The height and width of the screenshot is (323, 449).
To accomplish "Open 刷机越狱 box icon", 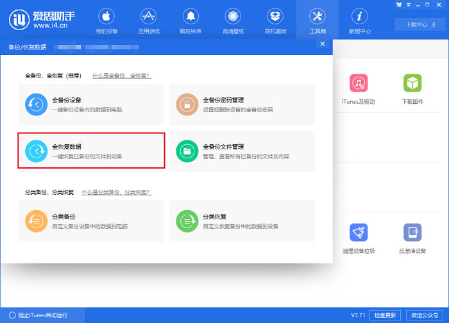I will pyautogui.click(x=275, y=17).
